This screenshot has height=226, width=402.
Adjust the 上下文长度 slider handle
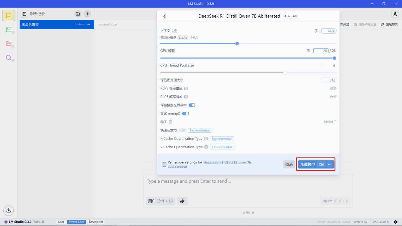tap(237, 43)
